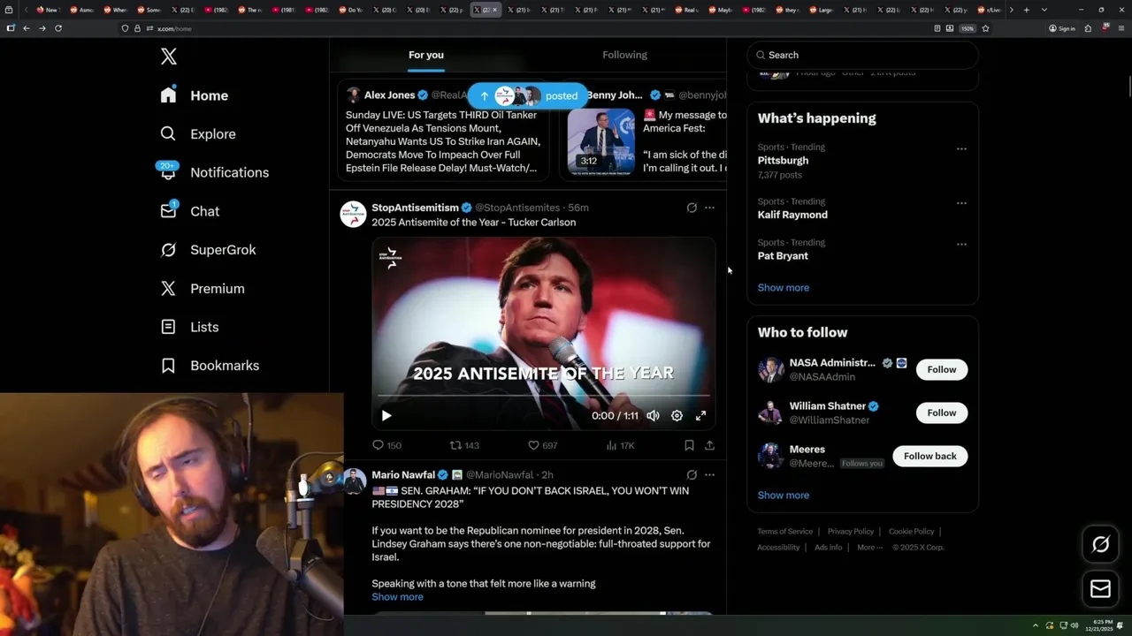Open the floating Grok button
The height and width of the screenshot is (636, 1132).
point(1100,545)
